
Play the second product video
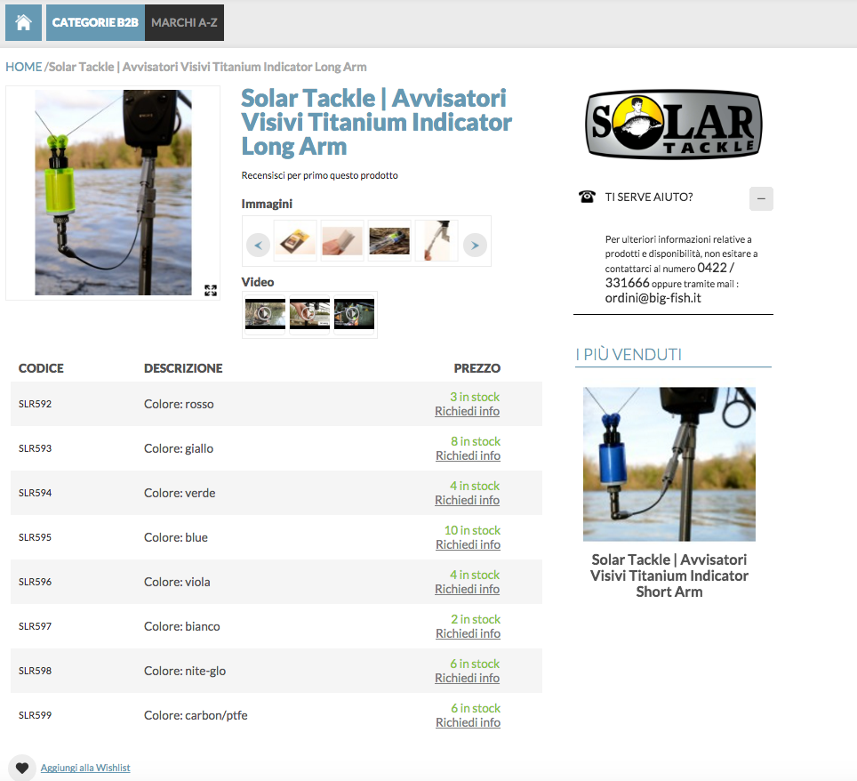[309, 313]
